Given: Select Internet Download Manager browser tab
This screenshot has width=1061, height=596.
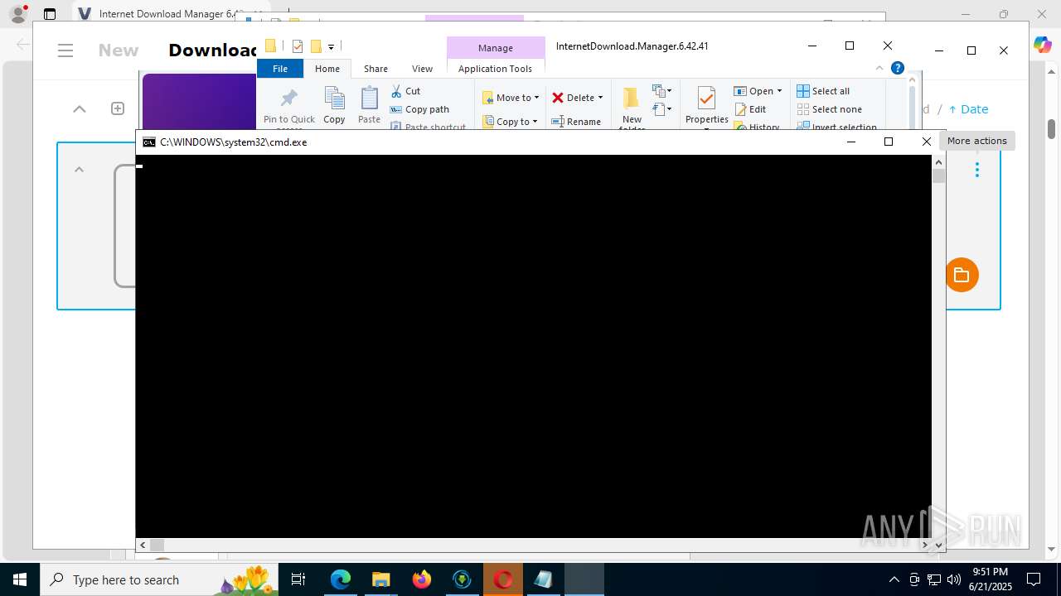Looking at the screenshot, I should pyautogui.click(x=170, y=13).
